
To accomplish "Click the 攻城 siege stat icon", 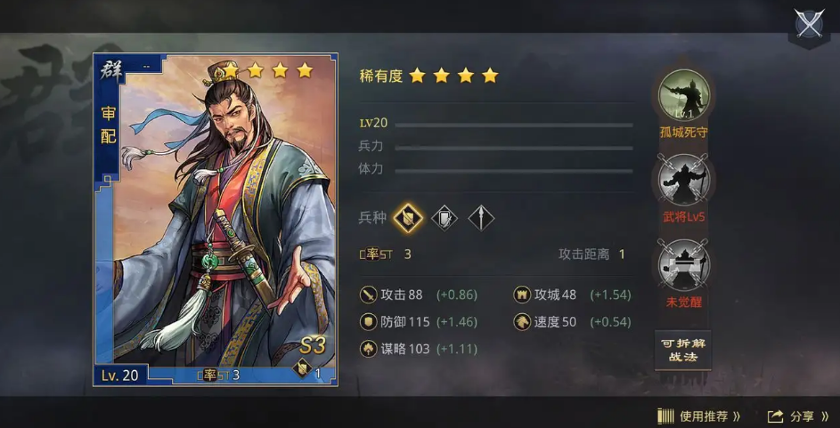I will point(522,295).
